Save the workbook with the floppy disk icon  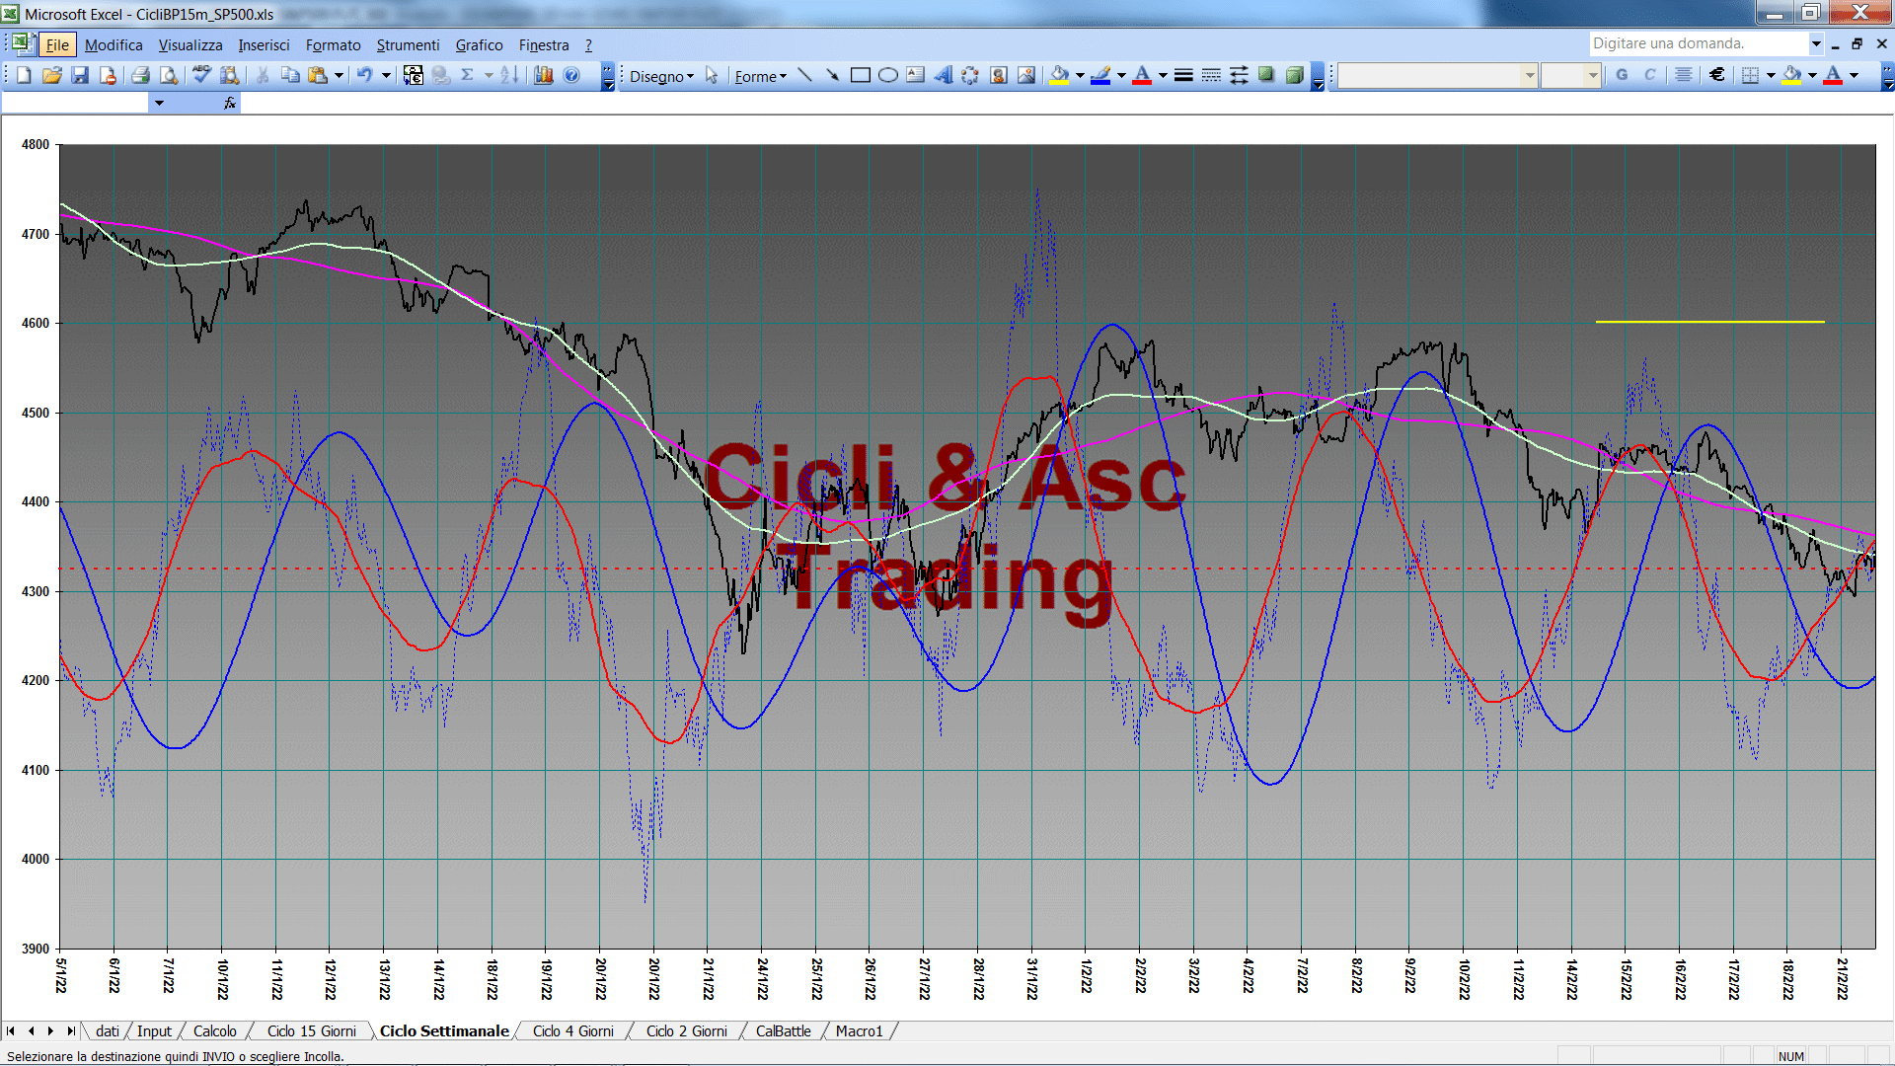coord(80,75)
